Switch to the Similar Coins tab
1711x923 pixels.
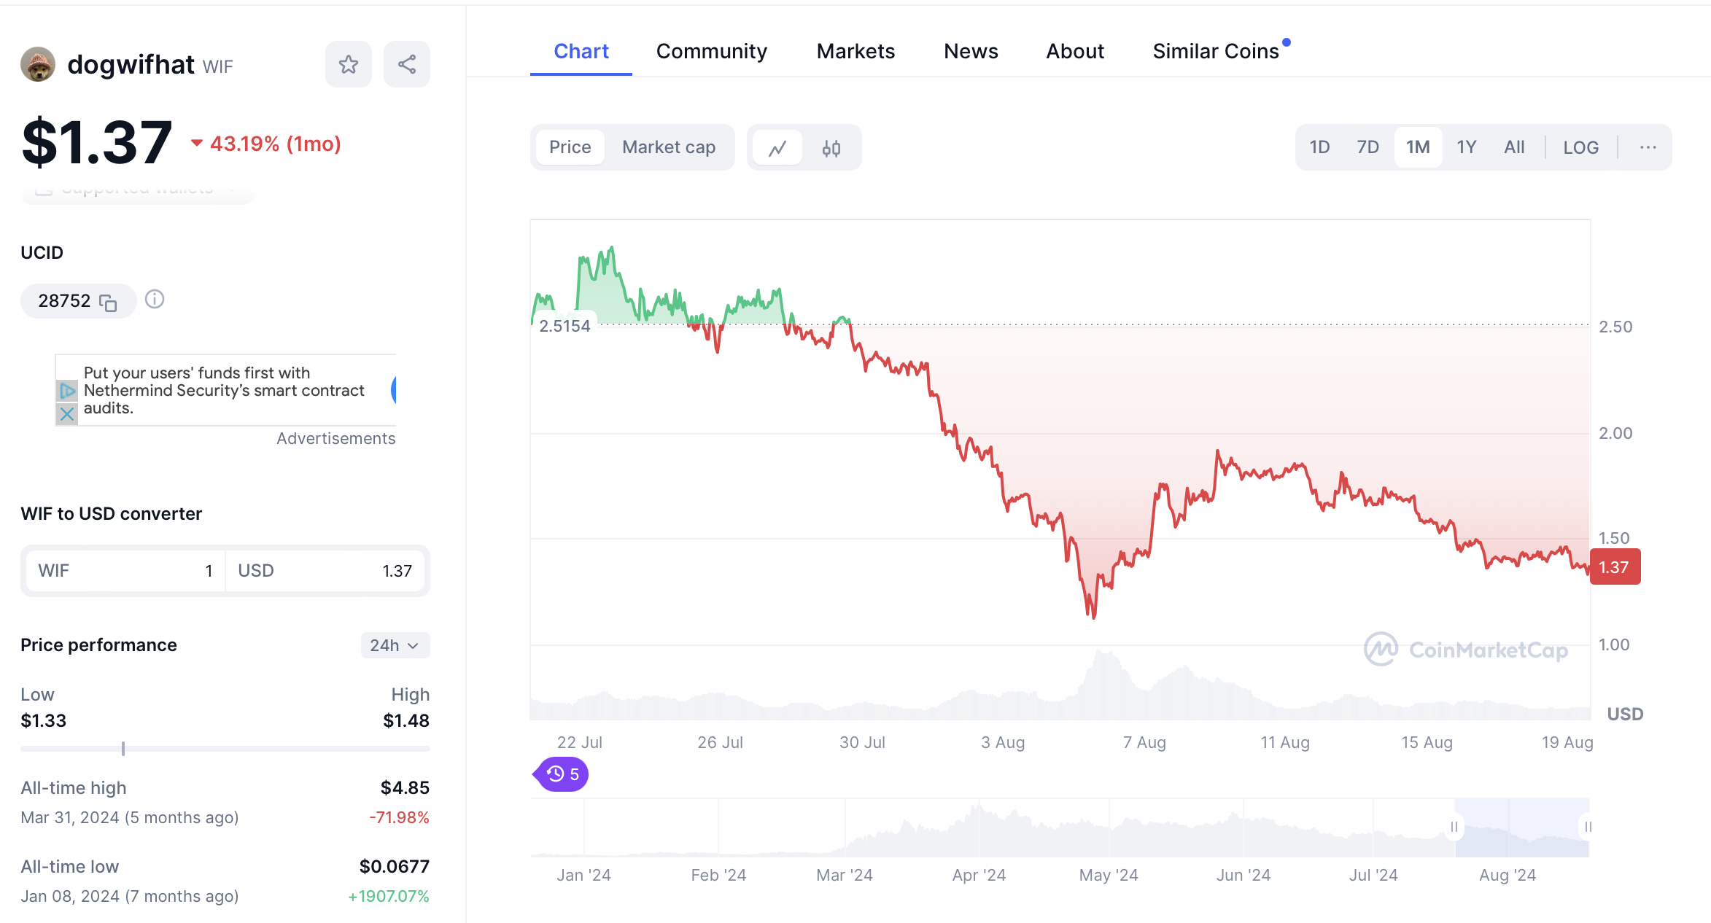point(1216,51)
